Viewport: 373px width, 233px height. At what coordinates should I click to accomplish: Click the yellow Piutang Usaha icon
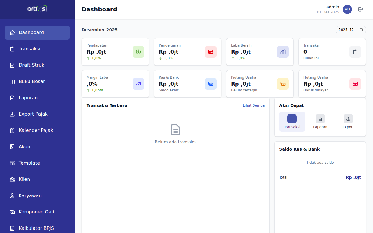tap(283, 84)
